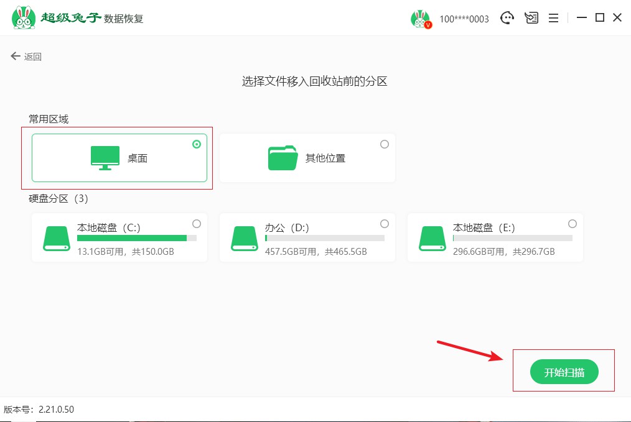Screen dimensions: 631x422
Task: Go back using the 返回 link
Action: pyautogui.click(x=26, y=57)
